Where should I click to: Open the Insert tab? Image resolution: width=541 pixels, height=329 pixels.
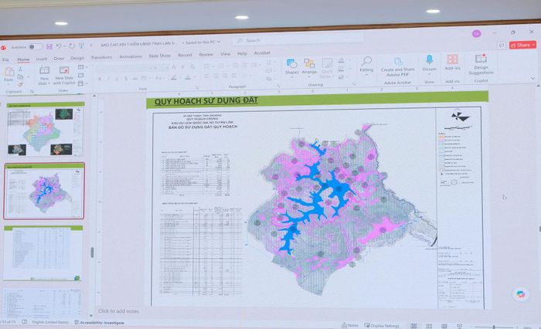click(42, 59)
